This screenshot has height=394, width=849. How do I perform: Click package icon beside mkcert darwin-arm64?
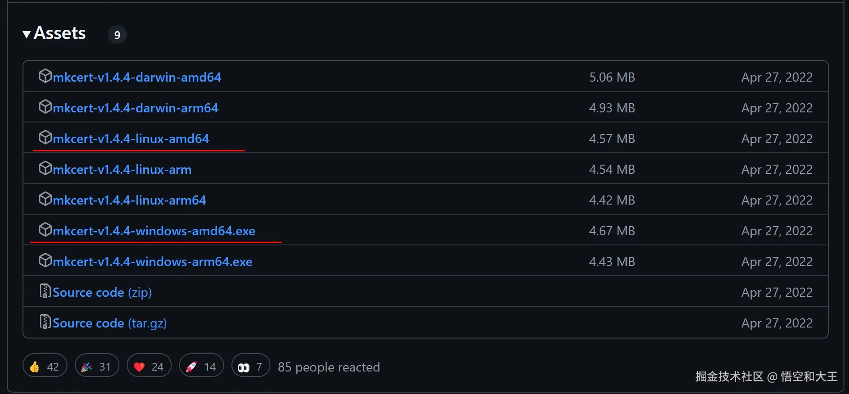click(x=45, y=106)
